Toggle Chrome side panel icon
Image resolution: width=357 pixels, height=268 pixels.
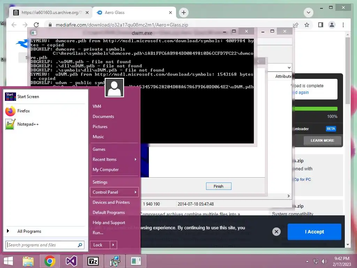click(x=321, y=25)
